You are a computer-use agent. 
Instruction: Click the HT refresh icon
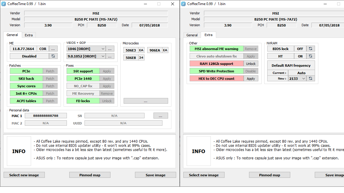click(311, 56)
